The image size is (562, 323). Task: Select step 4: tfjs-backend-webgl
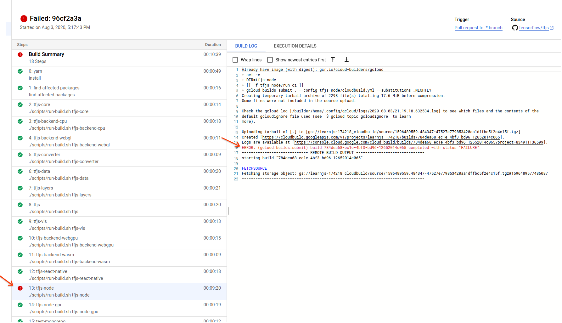pyautogui.click(x=119, y=141)
